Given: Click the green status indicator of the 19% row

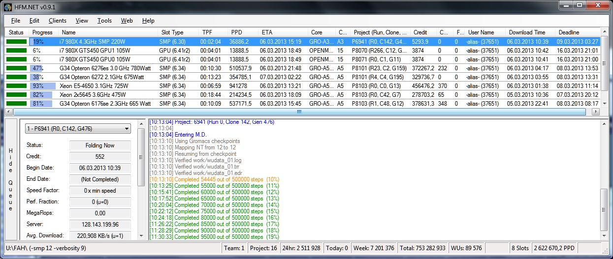Looking at the screenshot, I should coord(16,42).
